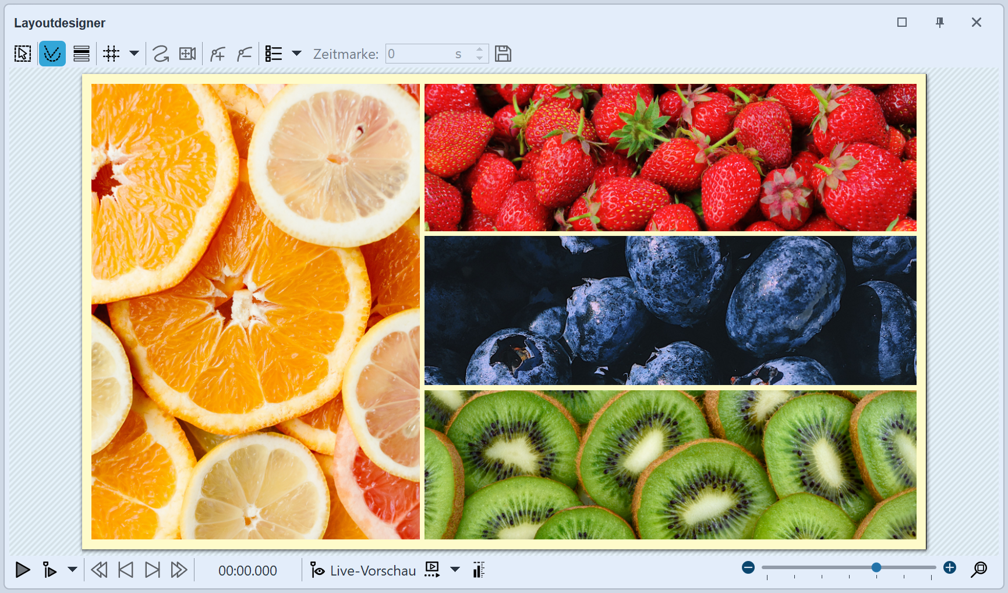The image size is (1008, 593).
Task: Click into the Zeitmarke input field
Action: point(419,54)
